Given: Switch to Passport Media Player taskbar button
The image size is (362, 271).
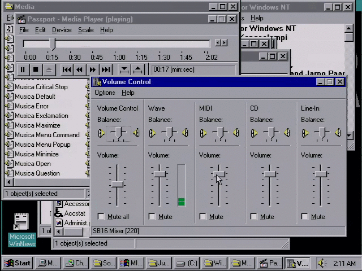Looking at the screenshot, I should [270, 263].
